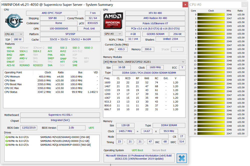Click the ECC value Y

pyautogui.click(x=182, y=67)
